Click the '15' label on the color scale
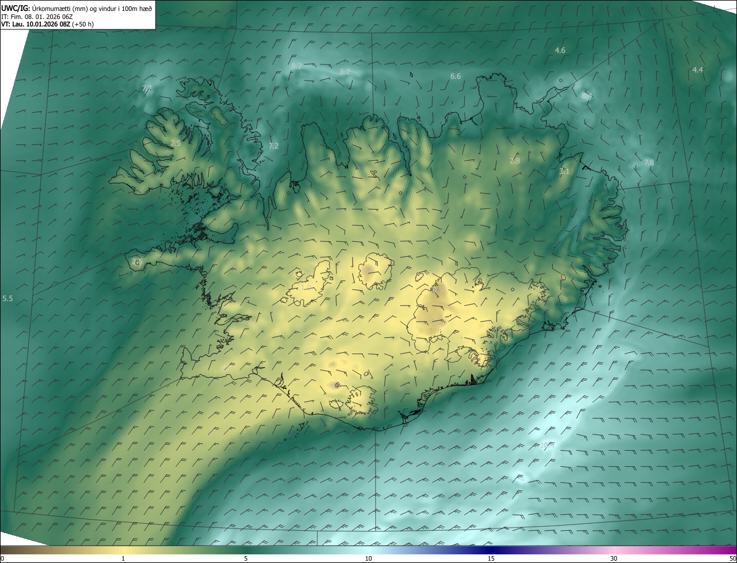This screenshot has height=563, width=737. coord(491,558)
